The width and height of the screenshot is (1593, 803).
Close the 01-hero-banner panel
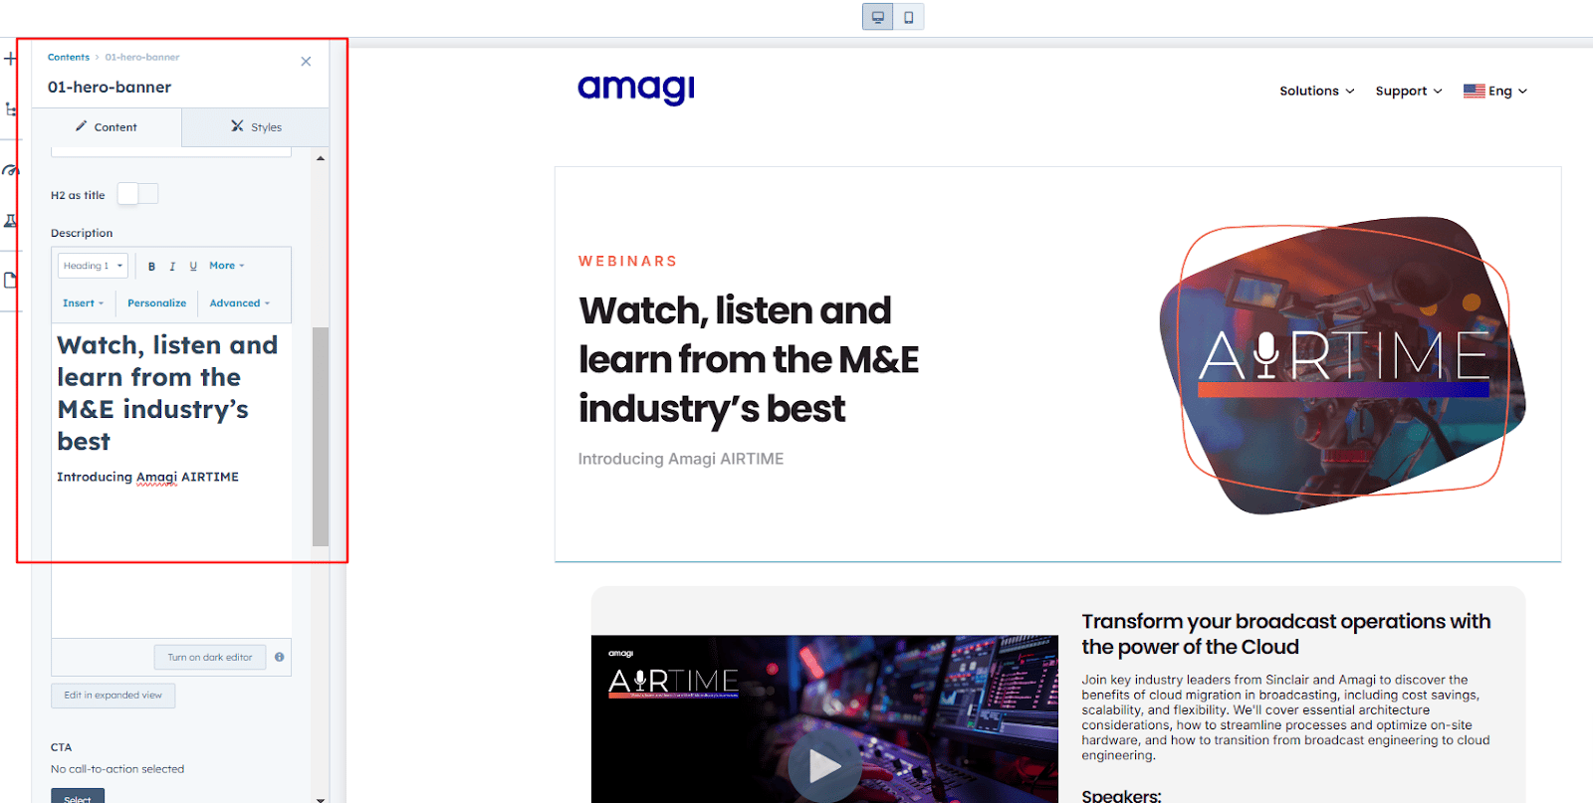pos(306,62)
